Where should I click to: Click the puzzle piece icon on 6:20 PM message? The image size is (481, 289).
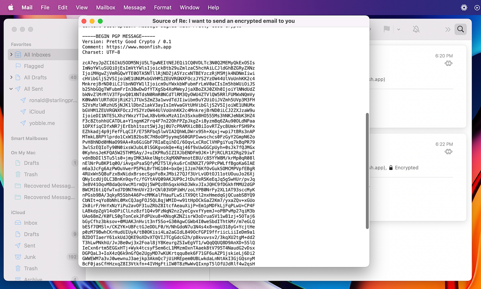[448, 63]
